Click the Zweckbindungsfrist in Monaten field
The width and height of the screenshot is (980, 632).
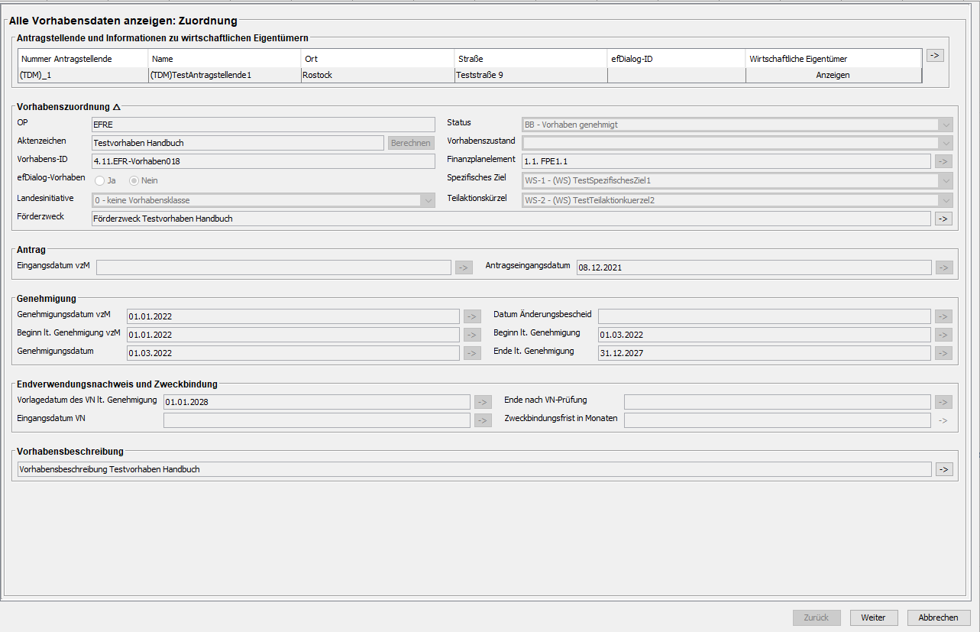tap(777, 420)
